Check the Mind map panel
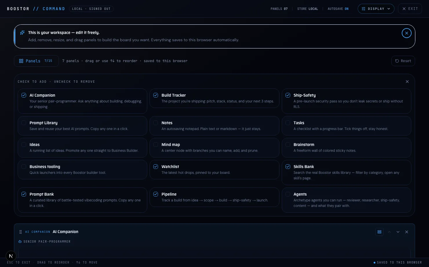The image size is (429, 267). pyautogui.click(x=156, y=145)
